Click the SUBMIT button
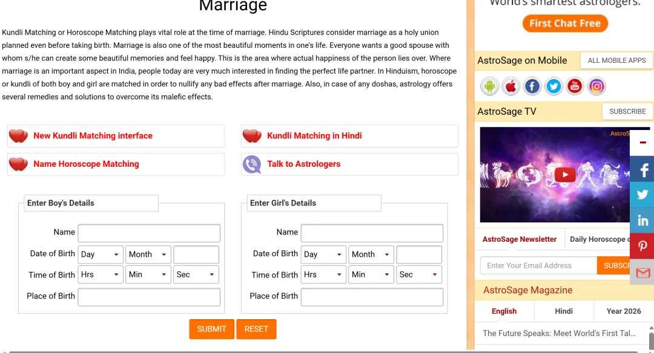The image size is (654, 353). [x=211, y=329]
